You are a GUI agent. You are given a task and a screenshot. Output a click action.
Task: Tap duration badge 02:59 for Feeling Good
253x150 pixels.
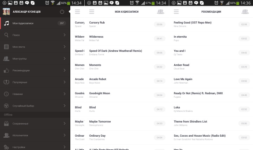(x=244, y=25)
